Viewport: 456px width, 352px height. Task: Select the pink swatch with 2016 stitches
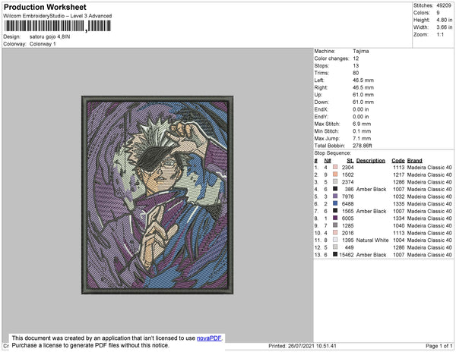click(335, 232)
